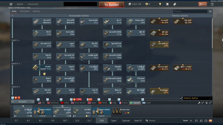Add a squad member with plus icon
The height and width of the screenshot is (125, 223).
(191, 120)
